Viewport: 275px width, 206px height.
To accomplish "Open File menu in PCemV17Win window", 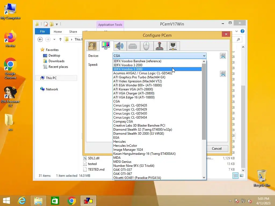I will 42,32.
